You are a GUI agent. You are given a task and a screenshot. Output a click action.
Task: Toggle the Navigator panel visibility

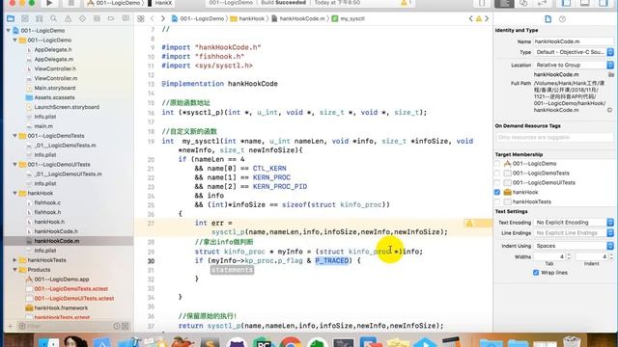[567, 3]
